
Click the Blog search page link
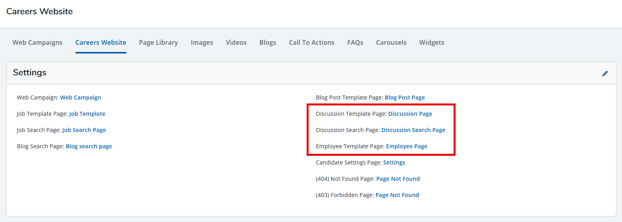89,146
